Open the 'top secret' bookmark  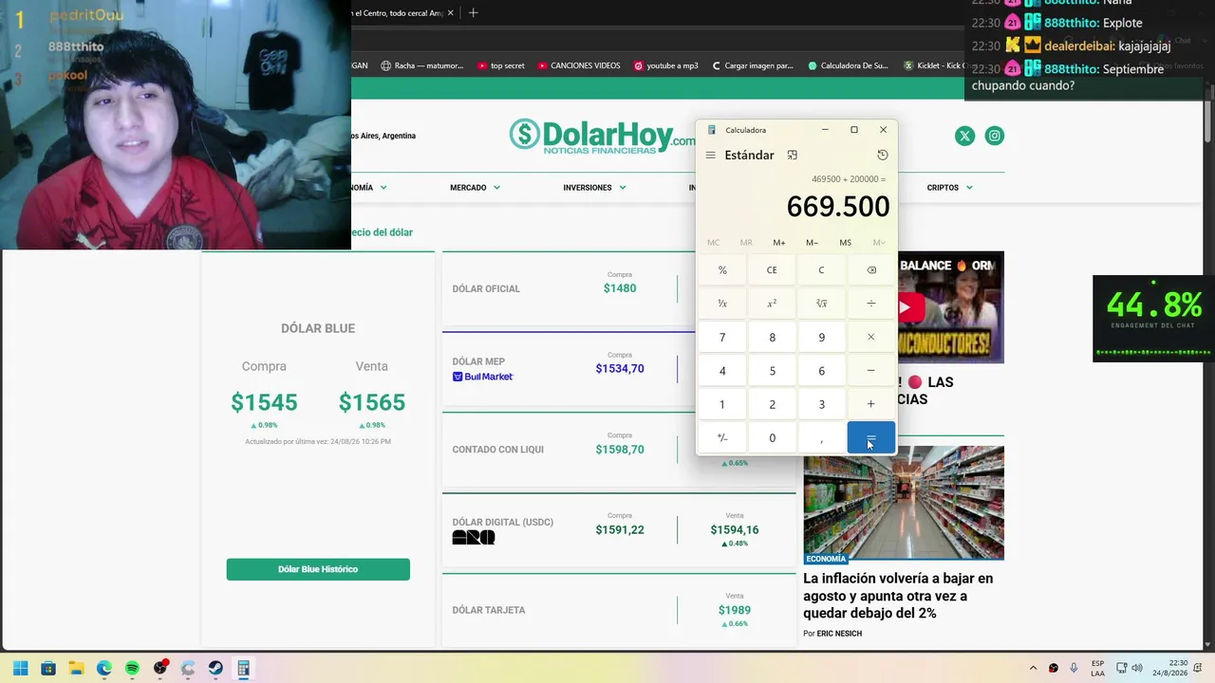tap(501, 65)
